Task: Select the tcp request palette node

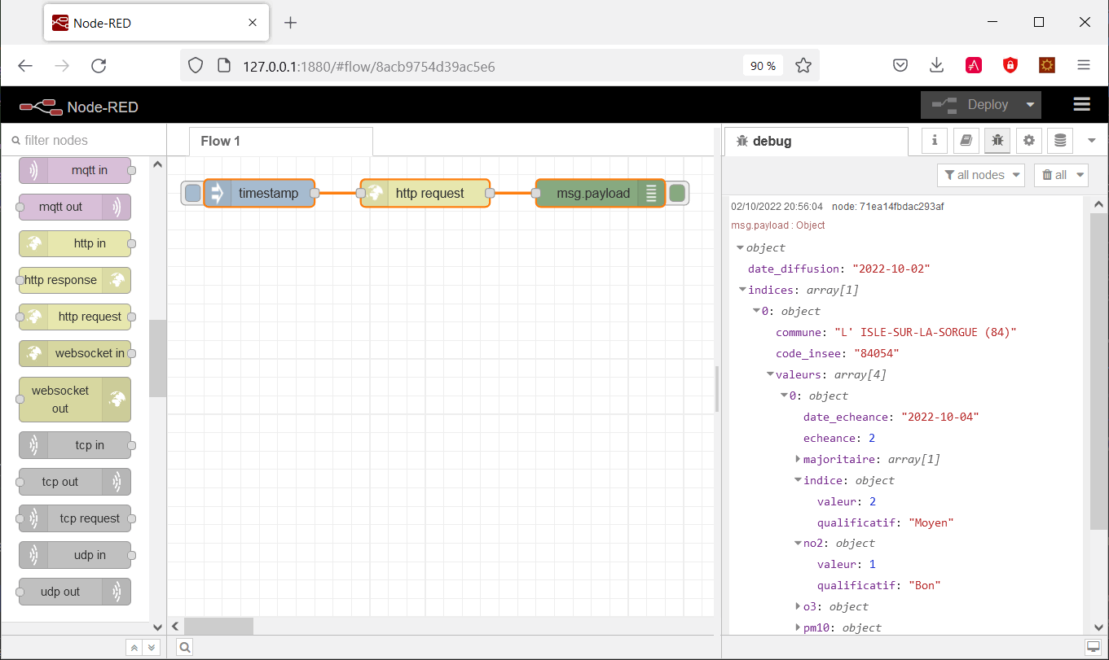Action: click(x=75, y=518)
